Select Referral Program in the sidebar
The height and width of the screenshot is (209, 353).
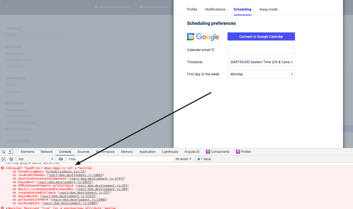click(19, 129)
